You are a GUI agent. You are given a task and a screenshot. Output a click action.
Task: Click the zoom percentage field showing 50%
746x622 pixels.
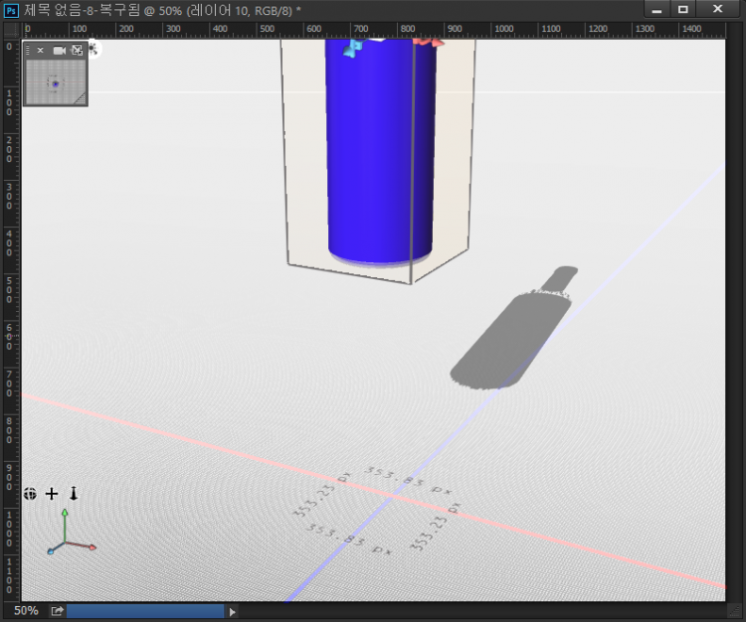pos(26,611)
